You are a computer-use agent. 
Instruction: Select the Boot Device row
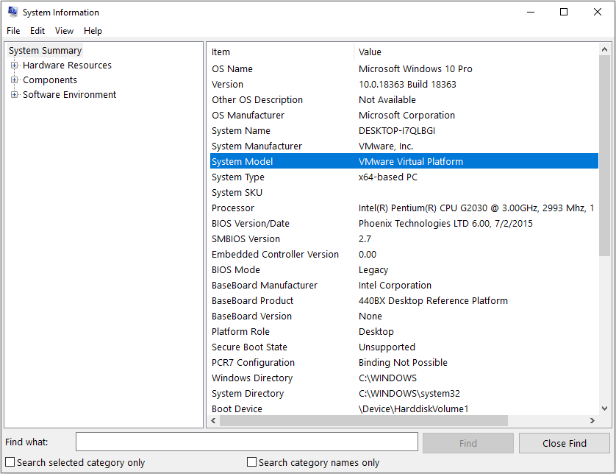pyautogui.click(x=404, y=408)
